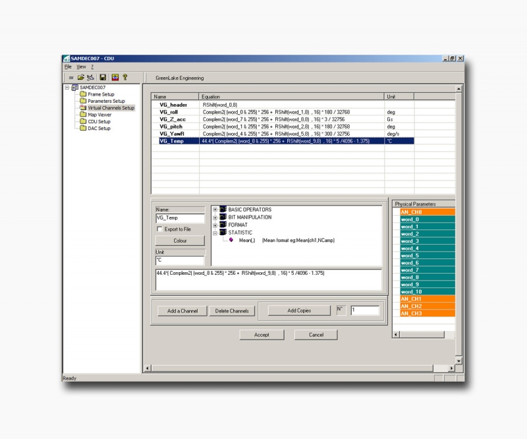This screenshot has width=527, height=439.
Task: Expand the BASIC OPERATORS tree node
Action: click(215, 210)
